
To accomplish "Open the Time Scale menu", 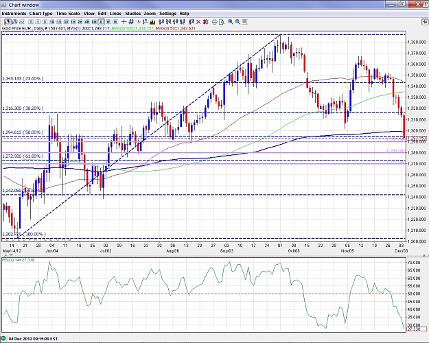I will [x=68, y=14].
